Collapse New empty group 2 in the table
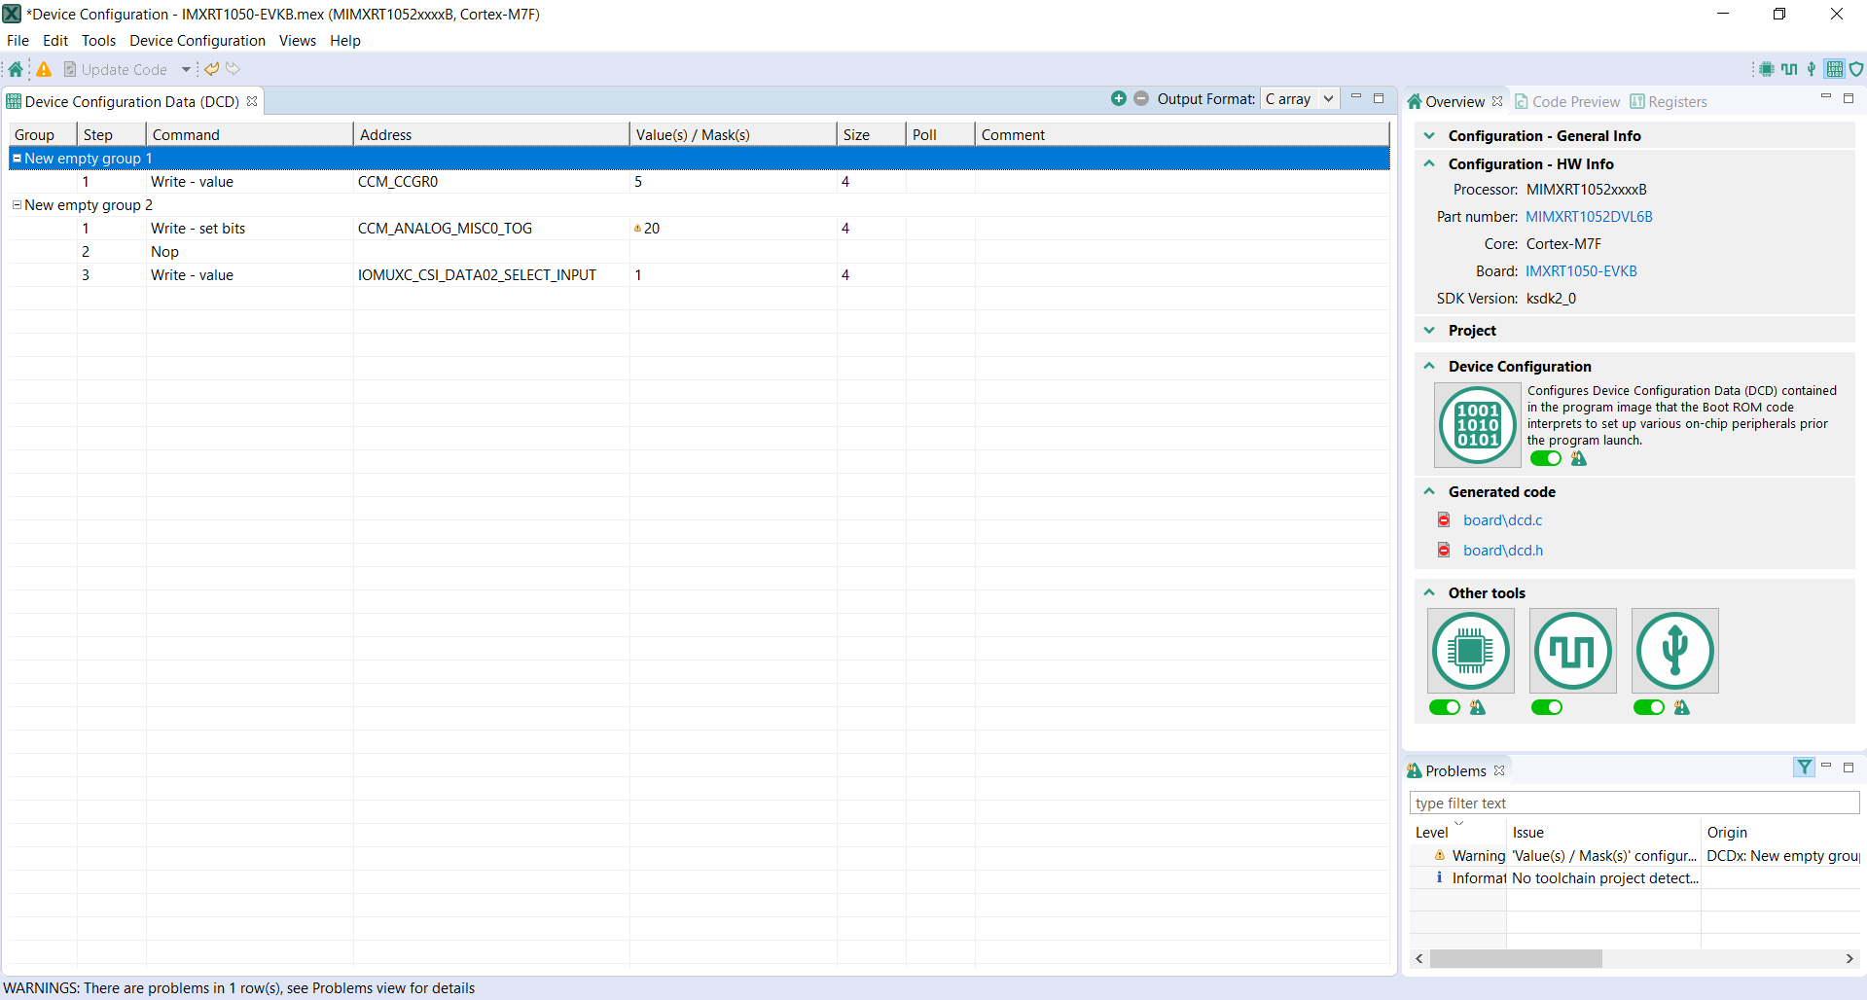The image size is (1867, 1000). pos(17,204)
